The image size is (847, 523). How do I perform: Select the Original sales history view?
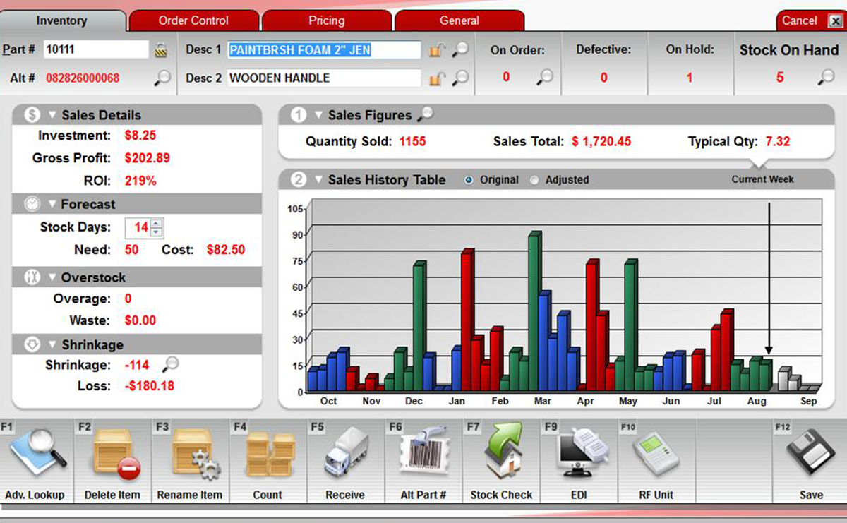point(468,180)
